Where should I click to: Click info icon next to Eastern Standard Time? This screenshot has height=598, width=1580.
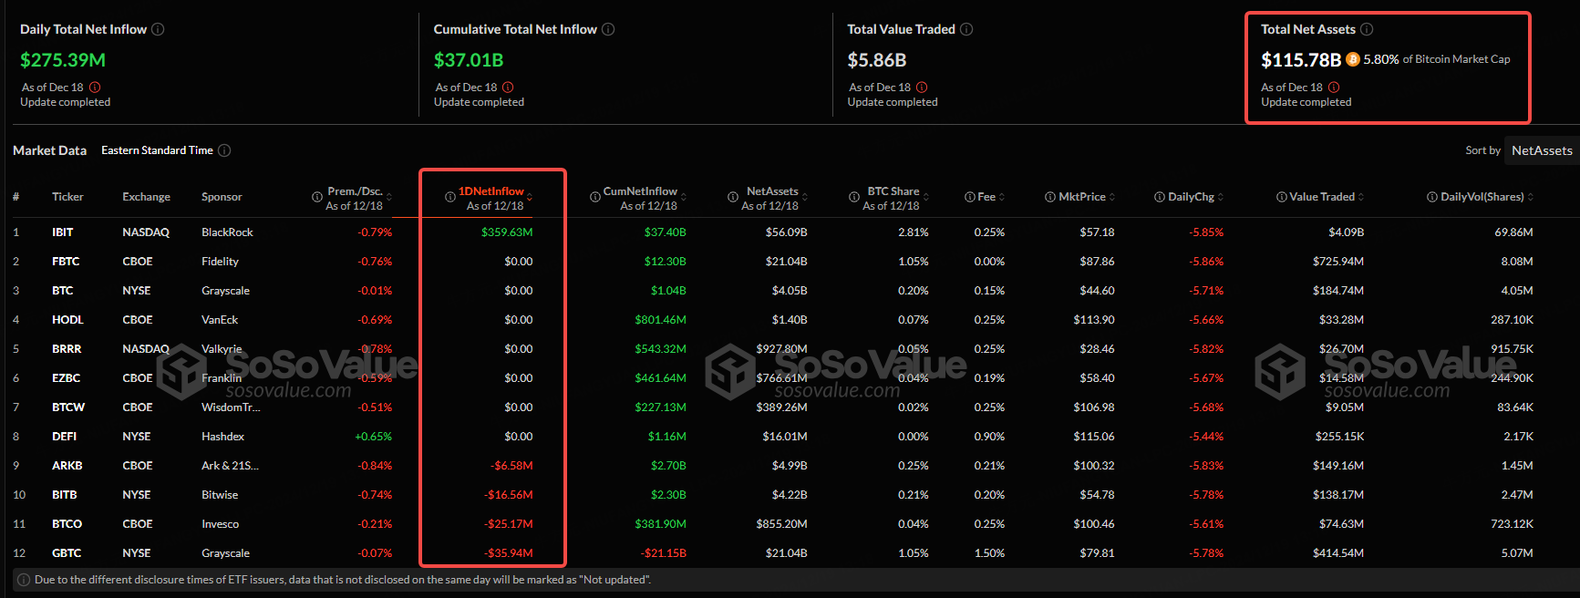pos(224,150)
